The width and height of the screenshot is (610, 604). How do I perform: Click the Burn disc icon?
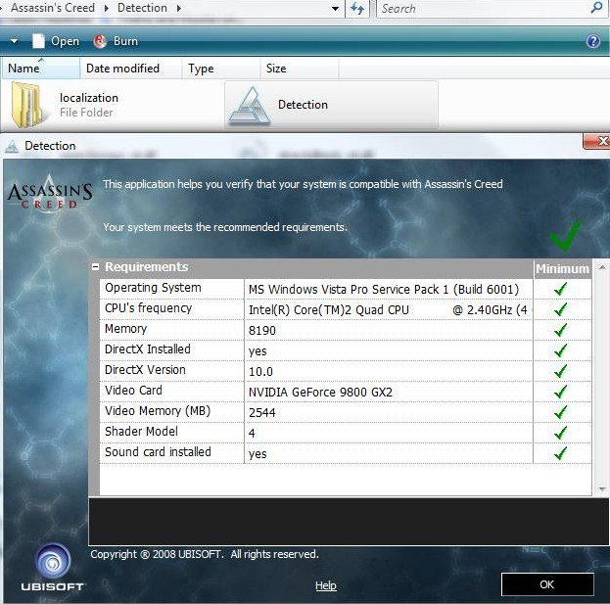[x=100, y=41]
